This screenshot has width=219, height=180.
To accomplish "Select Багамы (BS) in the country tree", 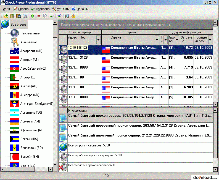I will click(29, 139).
